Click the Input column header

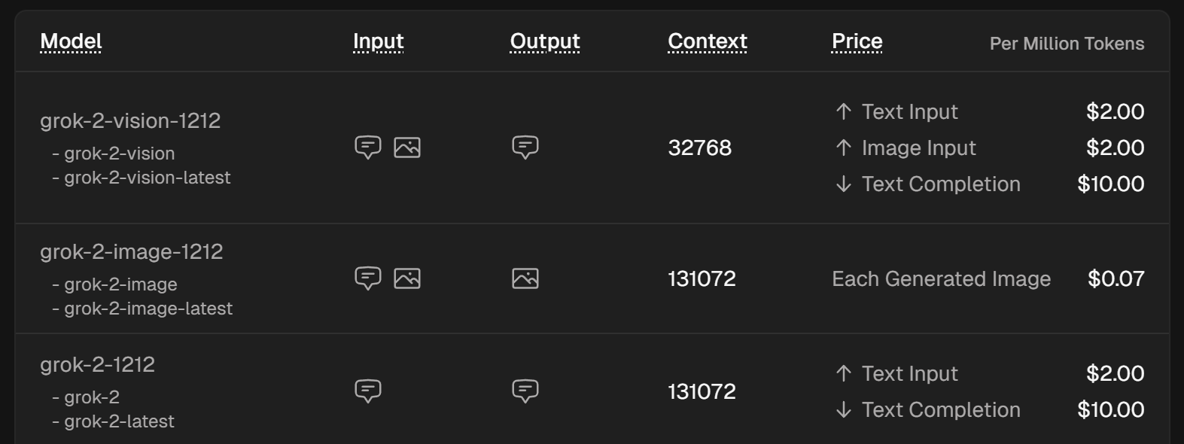coord(379,41)
